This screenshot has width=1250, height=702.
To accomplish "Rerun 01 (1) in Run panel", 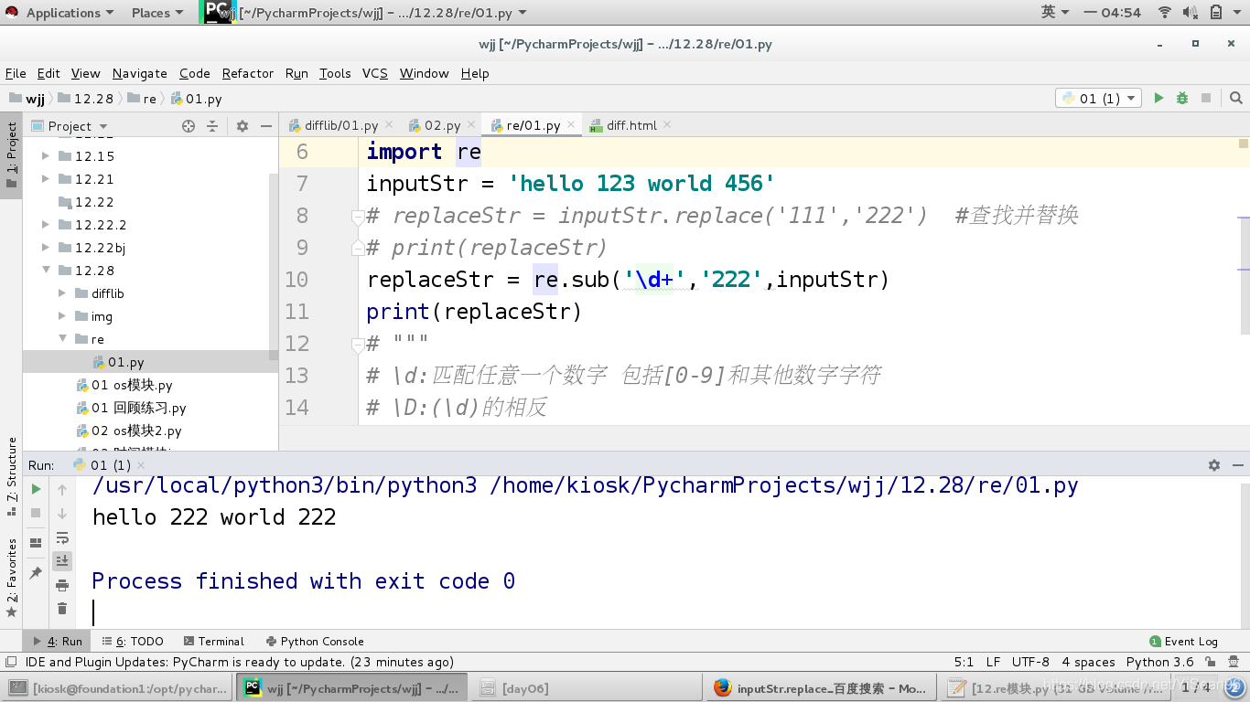I will tap(37, 489).
